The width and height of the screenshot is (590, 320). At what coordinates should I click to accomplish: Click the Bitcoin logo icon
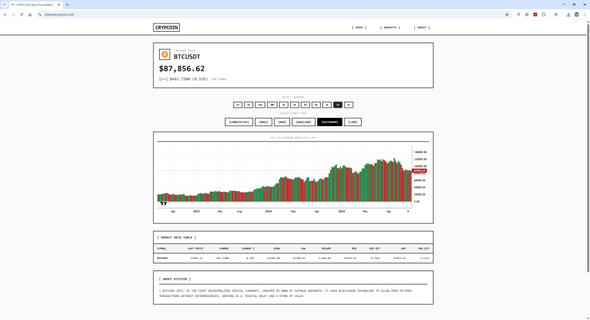[164, 55]
